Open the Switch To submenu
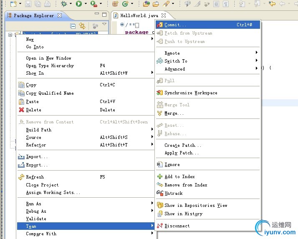Screen dimensions: 298x239 [x=208, y=61]
